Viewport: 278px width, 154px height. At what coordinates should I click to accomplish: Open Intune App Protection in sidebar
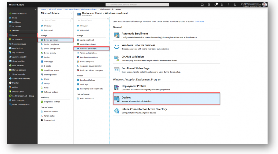click(21, 105)
